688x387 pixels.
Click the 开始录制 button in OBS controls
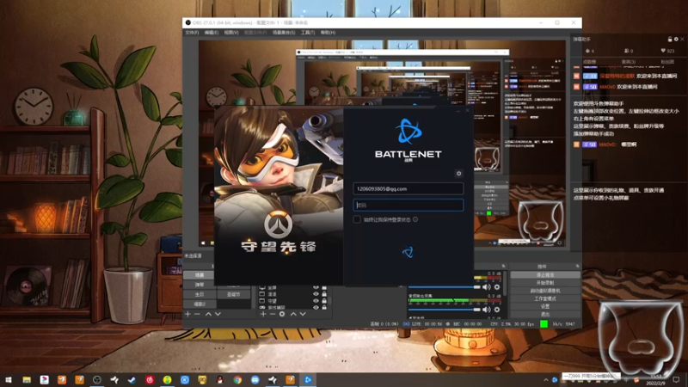pos(545,283)
